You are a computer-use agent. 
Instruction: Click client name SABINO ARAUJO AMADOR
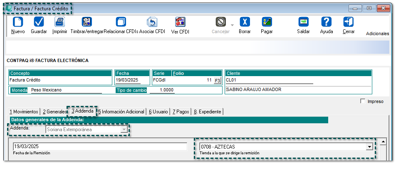(254, 89)
